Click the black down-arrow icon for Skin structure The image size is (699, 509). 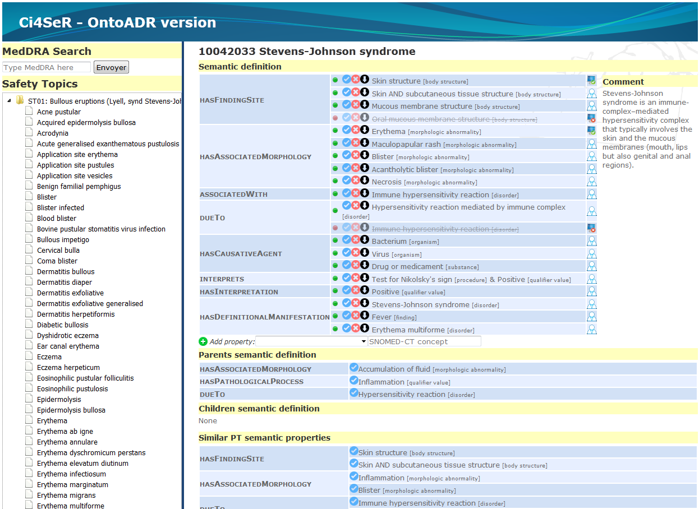(x=365, y=80)
